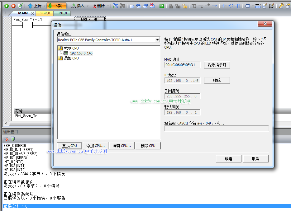Expand the 插入 dropdown arrow
This screenshot has height=211, width=291.
click(x=88, y=6)
